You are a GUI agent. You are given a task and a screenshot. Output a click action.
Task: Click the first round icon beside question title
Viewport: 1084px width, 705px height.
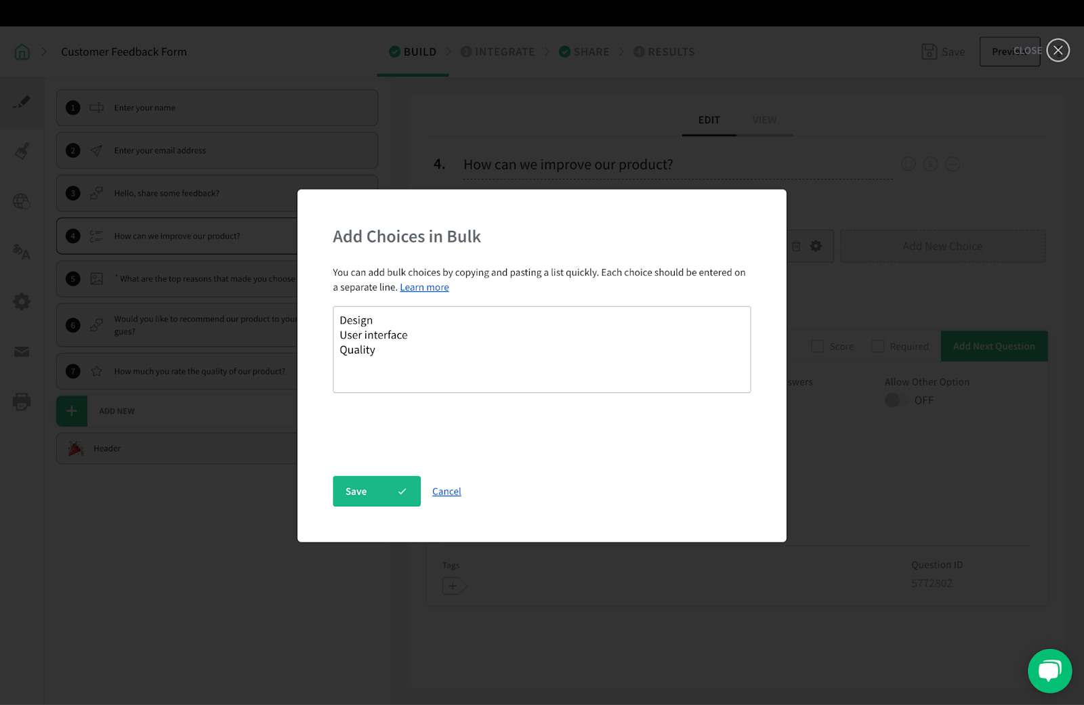pos(909,164)
